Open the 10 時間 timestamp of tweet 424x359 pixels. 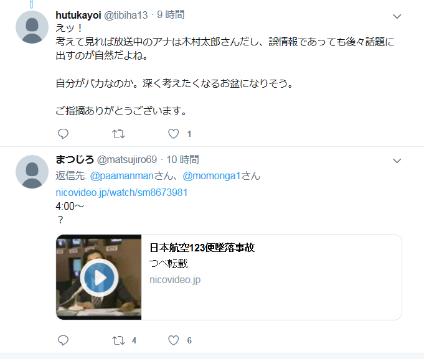[x=182, y=159]
